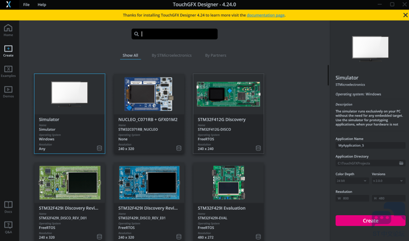Open the File menu
The height and width of the screenshot is (241, 409).
pos(26,4)
